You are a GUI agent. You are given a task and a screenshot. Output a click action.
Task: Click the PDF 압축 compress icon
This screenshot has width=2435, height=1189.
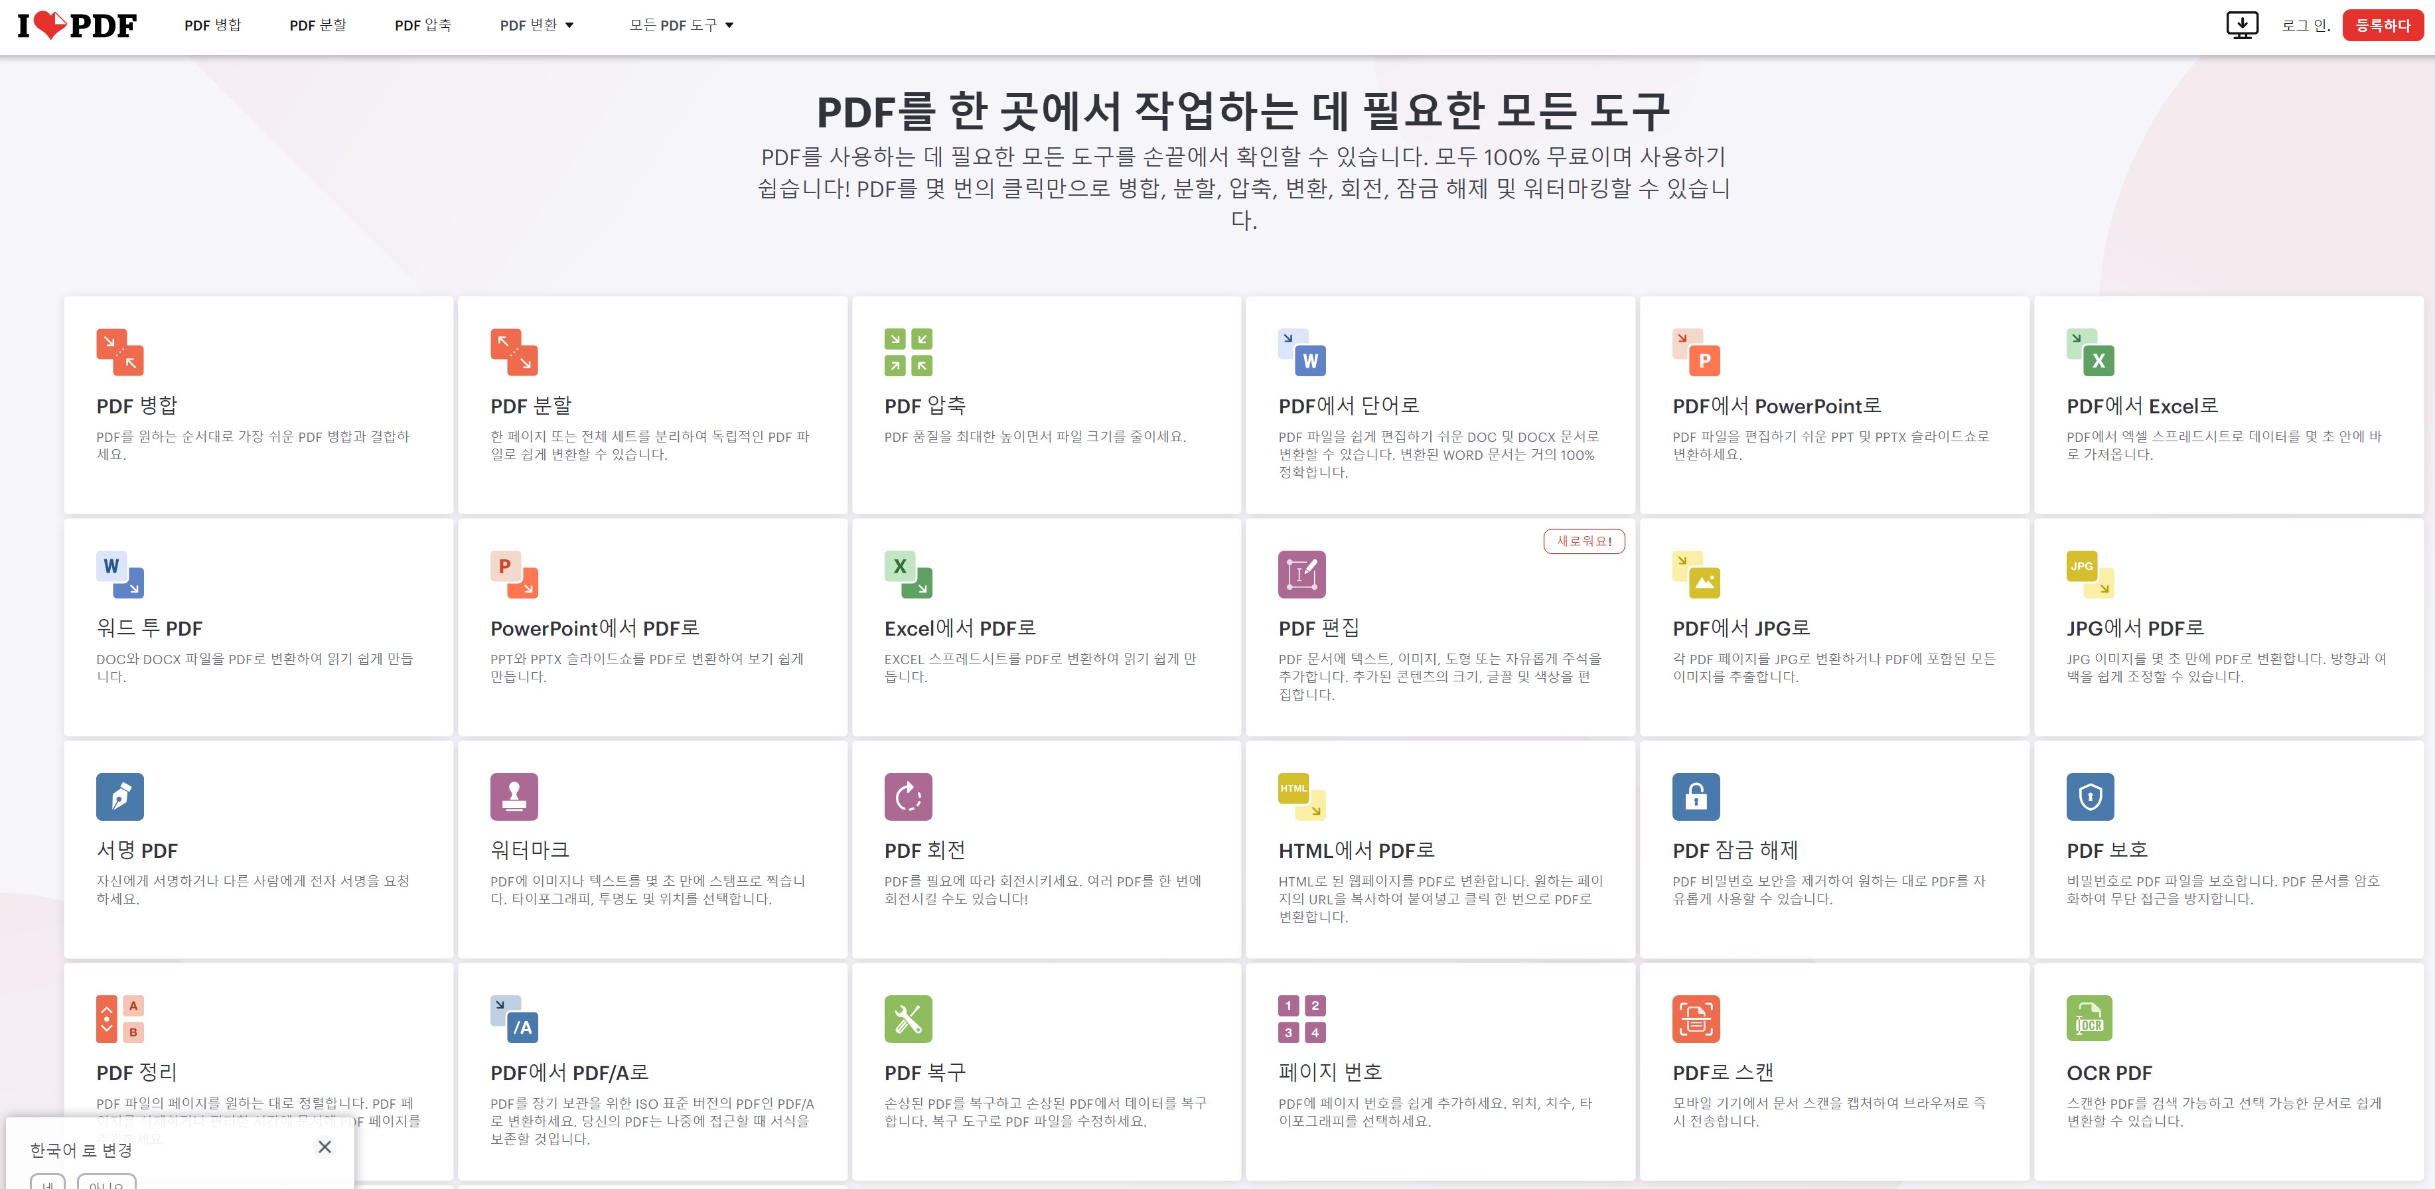tap(907, 352)
